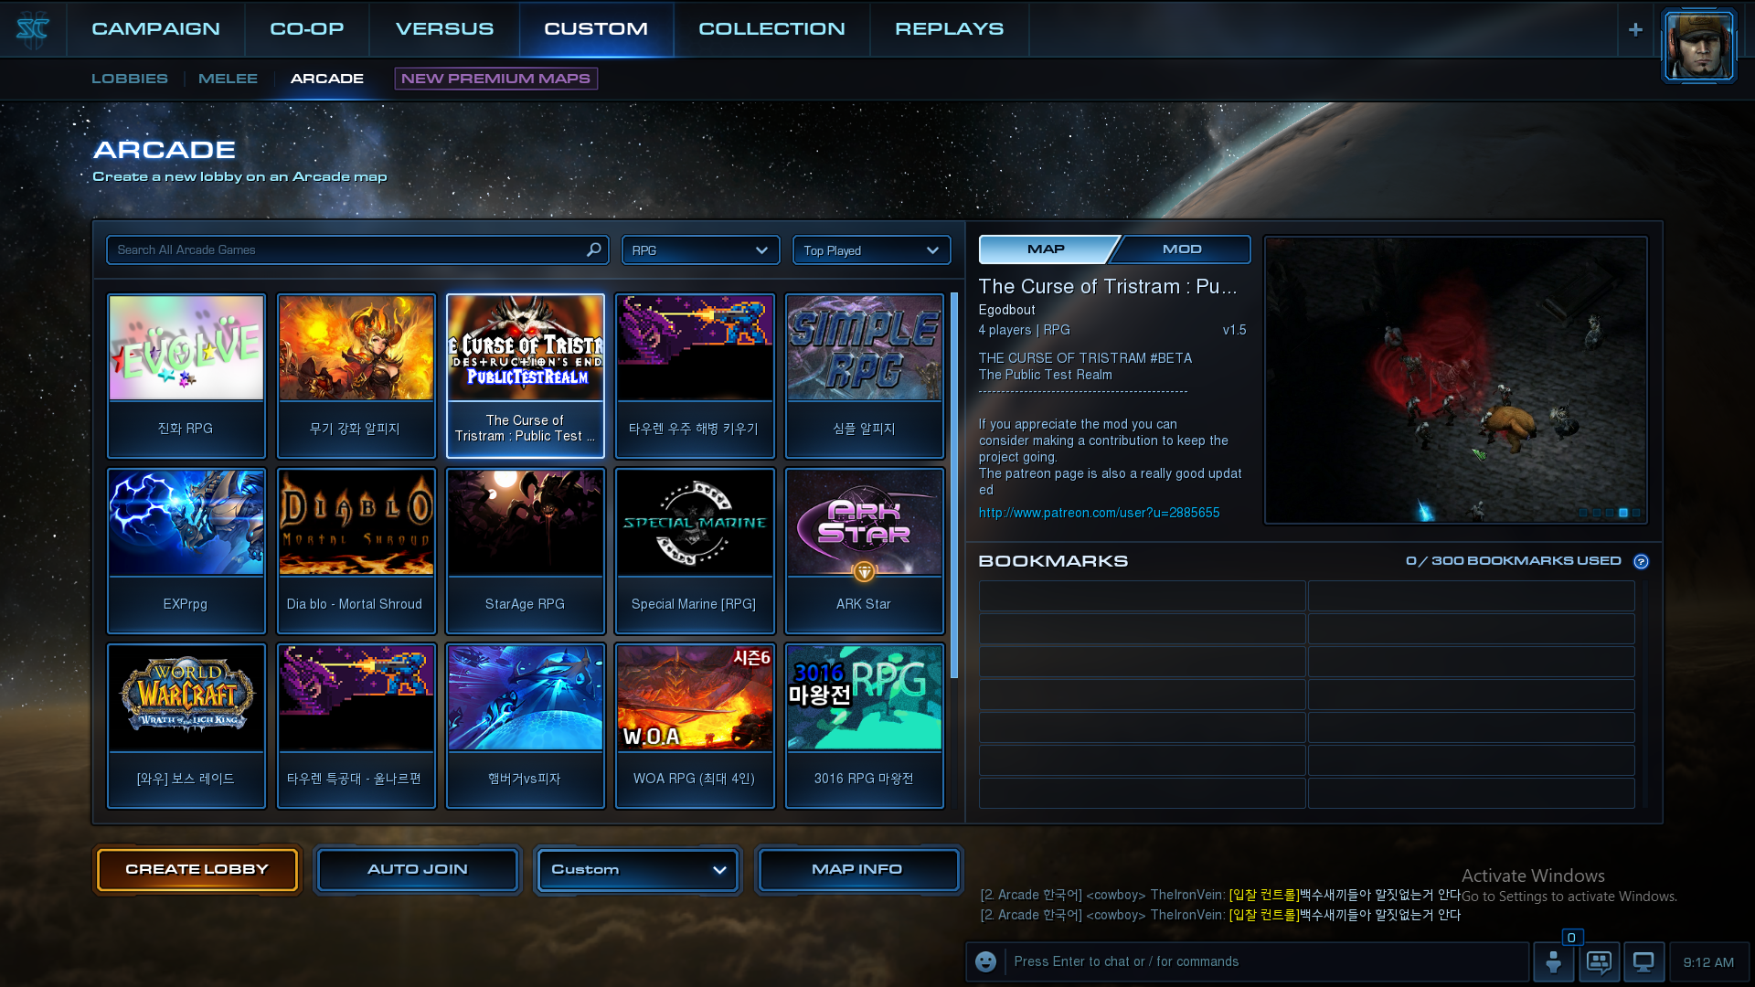Click the 'Go to Settings to activate Windows' text
The image size is (1755, 987).
point(1569,897)
